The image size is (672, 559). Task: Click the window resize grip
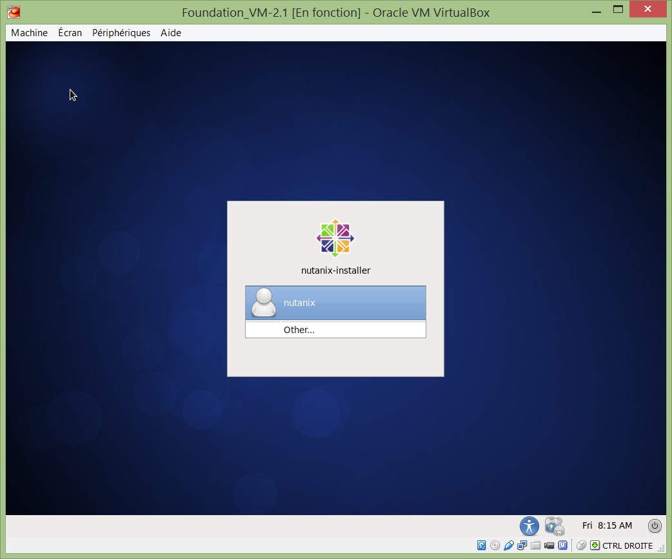tap(662, 549)
